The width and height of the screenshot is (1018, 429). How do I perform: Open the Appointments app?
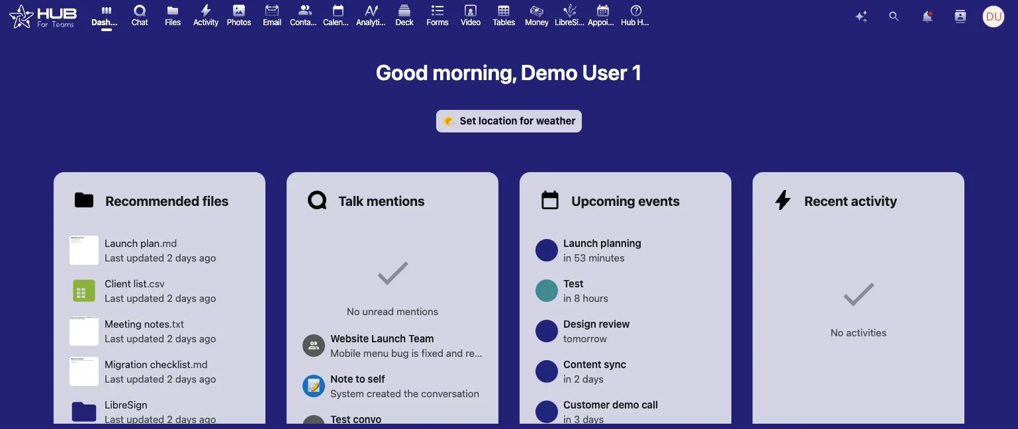602,16
